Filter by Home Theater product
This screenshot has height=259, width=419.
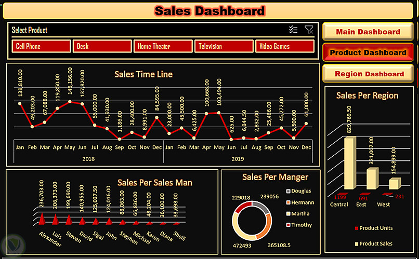(x=163, y=46)
